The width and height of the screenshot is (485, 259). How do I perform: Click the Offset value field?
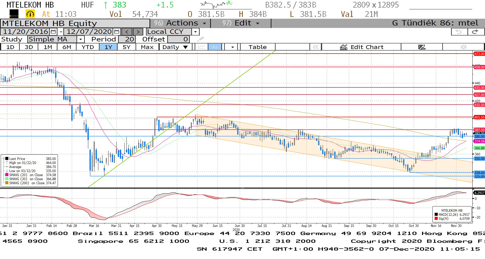click(x=179, y=39)
